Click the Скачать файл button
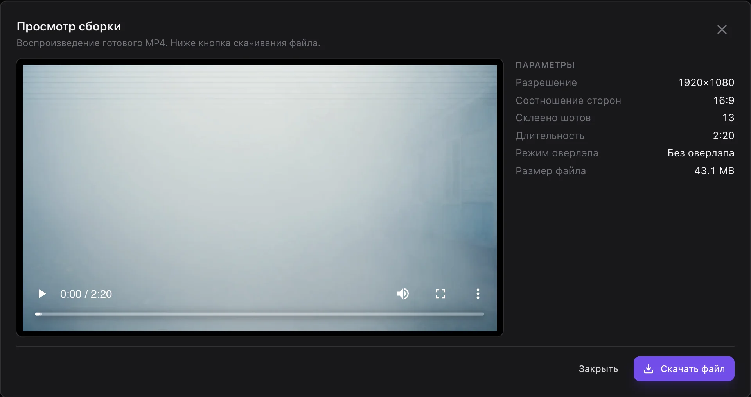751x397 pixels. [684, 368]
